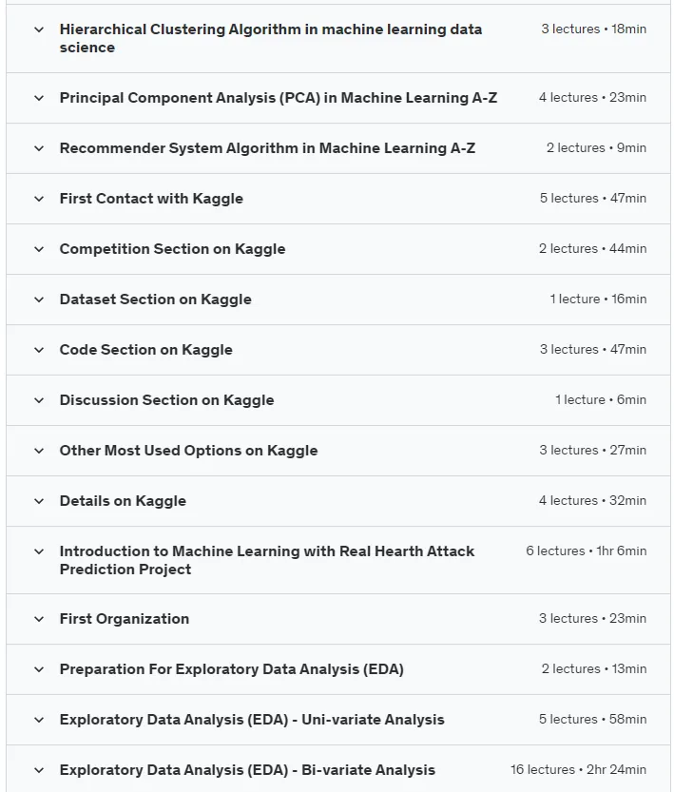674x792 pixels.
Task: Open the Introduction to Machine Learning Hearth Attack title
Action: (x=267, y=560)
